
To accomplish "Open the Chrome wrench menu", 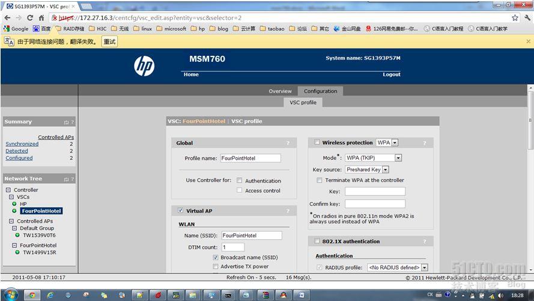I will pyautogui.click(x=527, y=17).
